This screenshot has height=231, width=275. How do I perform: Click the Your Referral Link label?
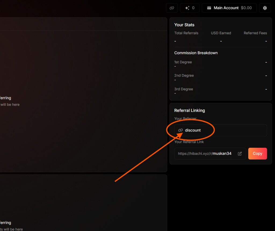(x=189, y=142)
